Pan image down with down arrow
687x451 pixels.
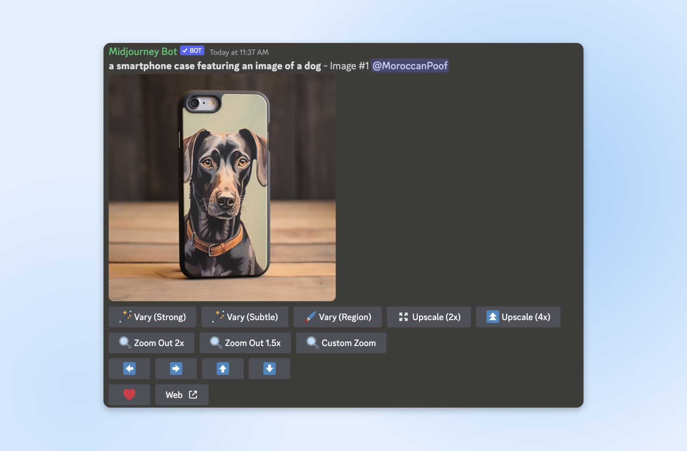[270, 369]
